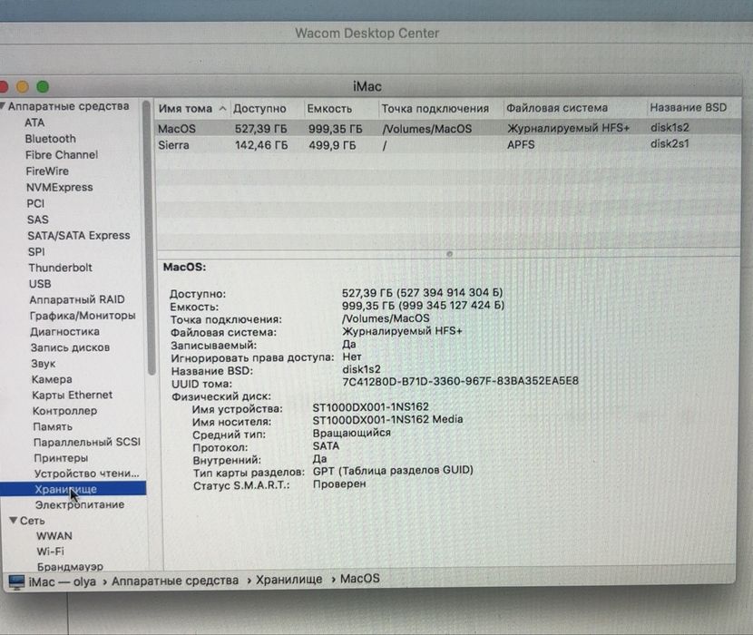Click the green zoom window button
This screenshot has width=753, height=635.
point(43,87)
